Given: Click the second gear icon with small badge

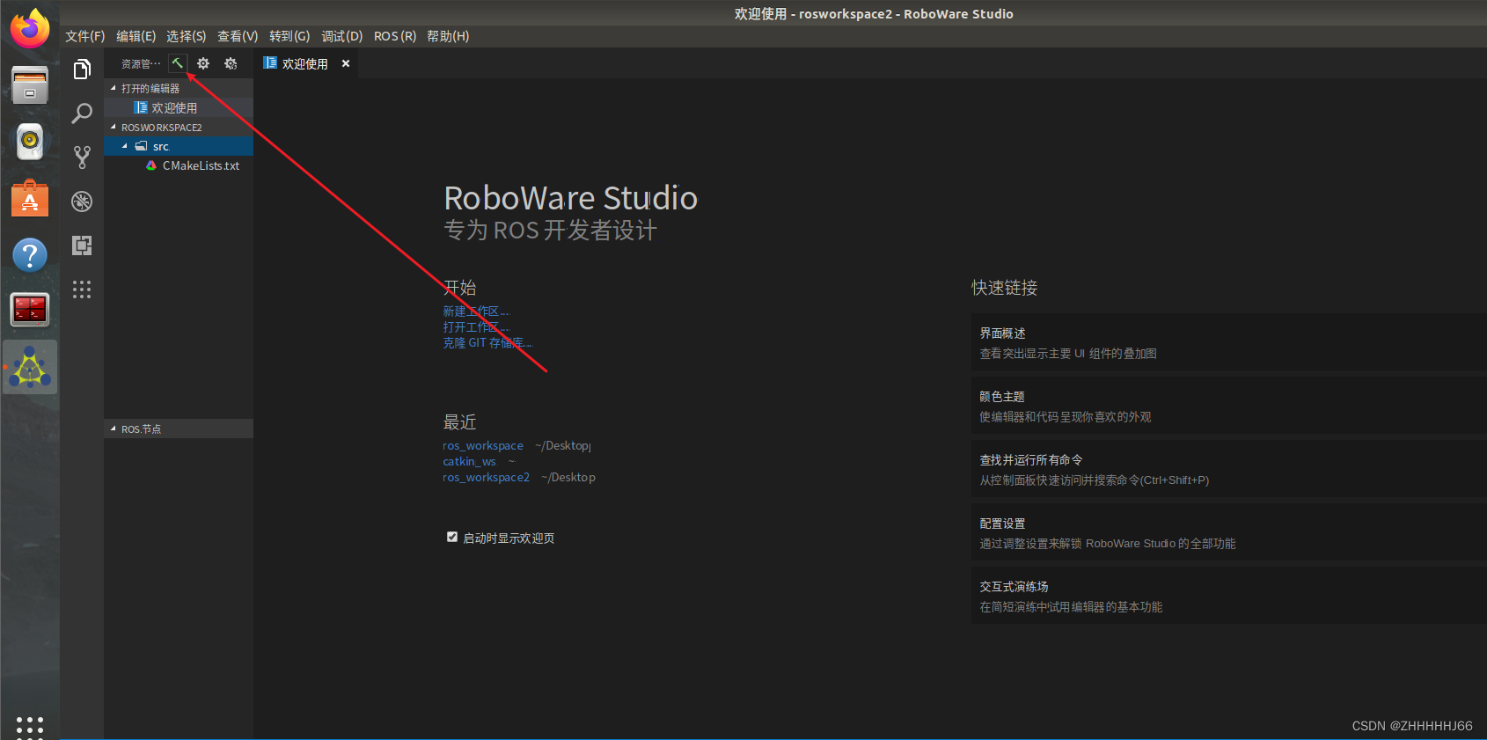Looking at the screenshot, I should pos(231,63).
